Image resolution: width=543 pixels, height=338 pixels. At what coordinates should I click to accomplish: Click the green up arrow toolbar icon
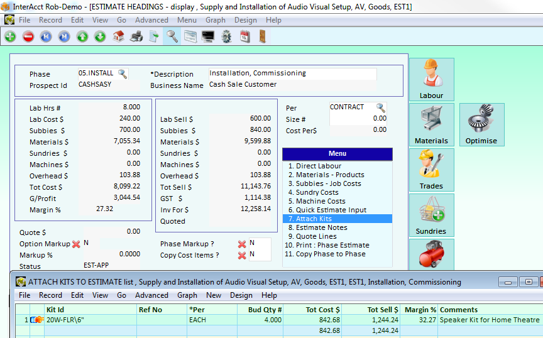[x=82, y=36]
